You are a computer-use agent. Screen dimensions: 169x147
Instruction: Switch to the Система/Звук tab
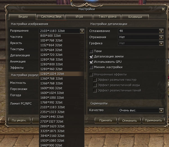(x=51, y=17)
